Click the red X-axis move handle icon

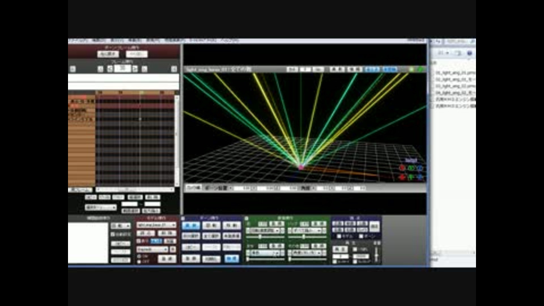click(402, 177)
